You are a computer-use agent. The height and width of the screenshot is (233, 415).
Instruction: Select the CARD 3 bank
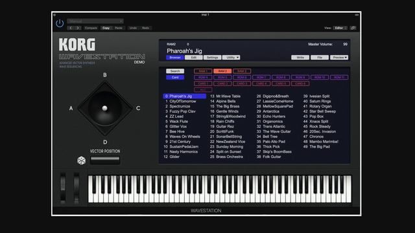[242, 83]
